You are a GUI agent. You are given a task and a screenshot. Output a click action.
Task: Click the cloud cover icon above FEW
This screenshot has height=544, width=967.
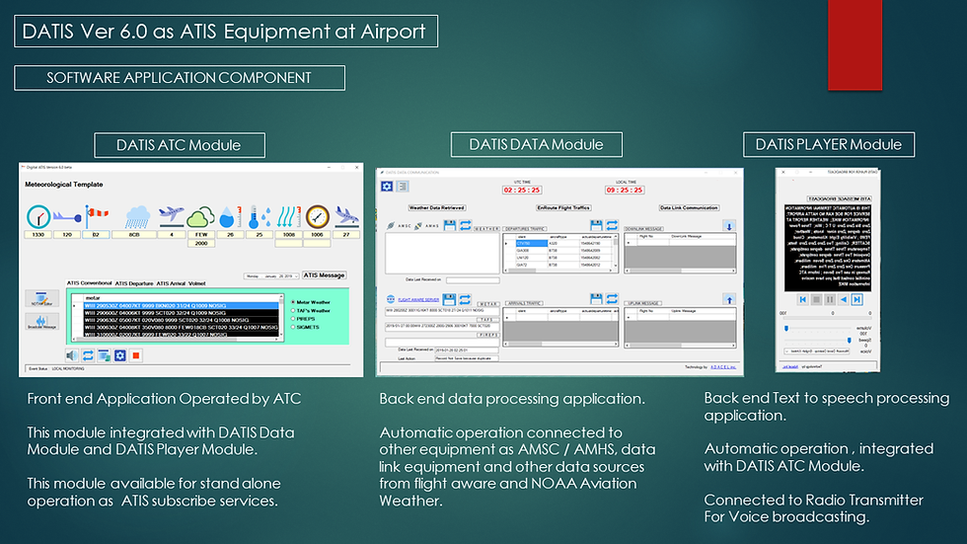201,217
